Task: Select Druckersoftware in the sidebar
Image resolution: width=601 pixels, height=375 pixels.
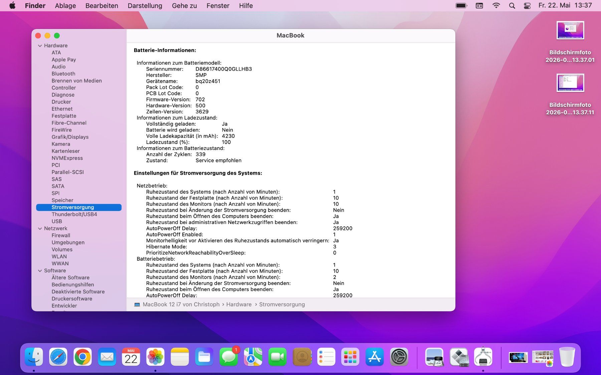Action: [x=72, y=299]
